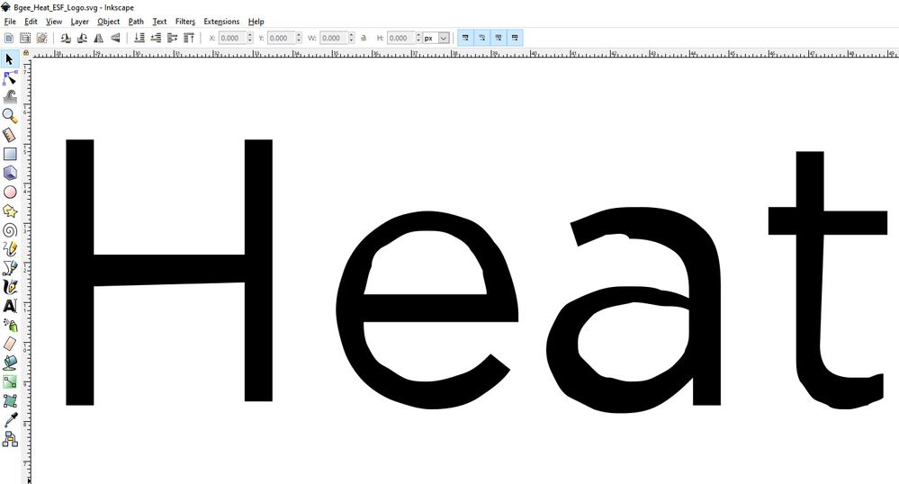
Task: Click the W field stepper arrows
Action: (x=352, y=38)
